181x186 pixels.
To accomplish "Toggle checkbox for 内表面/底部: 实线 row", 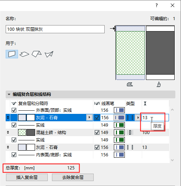I will 14,155.
